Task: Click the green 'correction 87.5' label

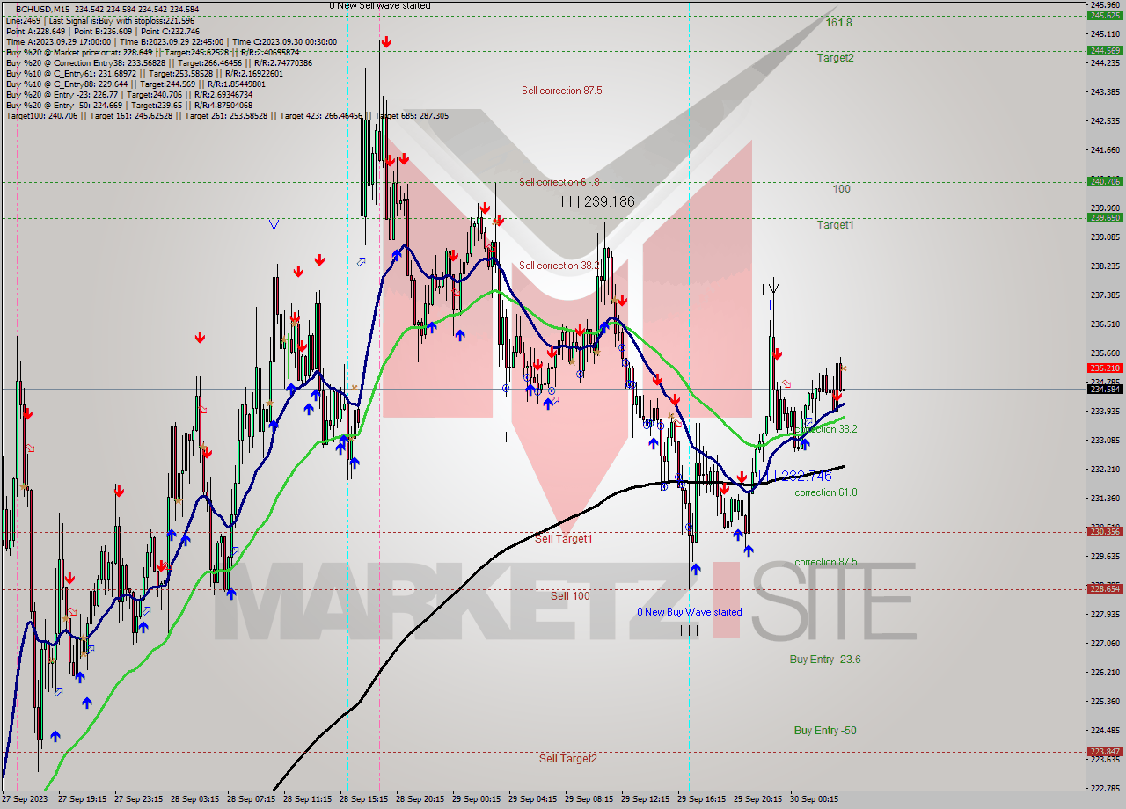Action: click(x=825, y=563)
